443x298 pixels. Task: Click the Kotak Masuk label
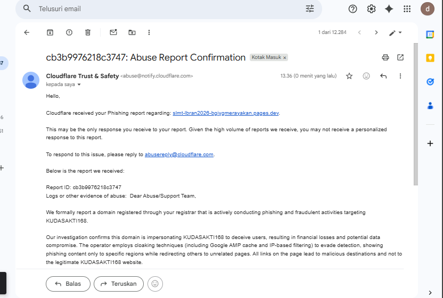(x=266, y=57)
